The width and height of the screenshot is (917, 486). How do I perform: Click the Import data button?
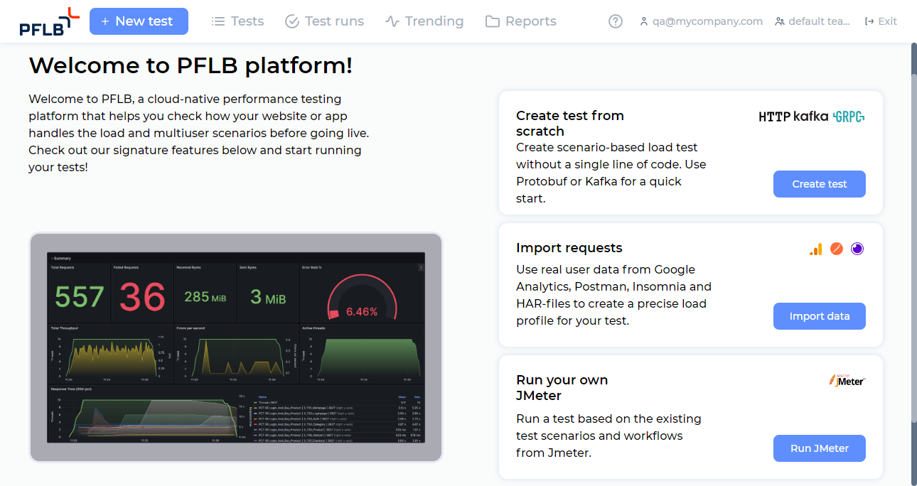tap(819, 316)
